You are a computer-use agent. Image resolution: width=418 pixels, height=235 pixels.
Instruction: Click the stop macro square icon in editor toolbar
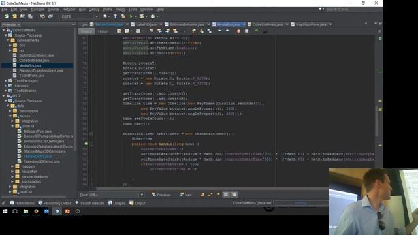tap(247, 31)
